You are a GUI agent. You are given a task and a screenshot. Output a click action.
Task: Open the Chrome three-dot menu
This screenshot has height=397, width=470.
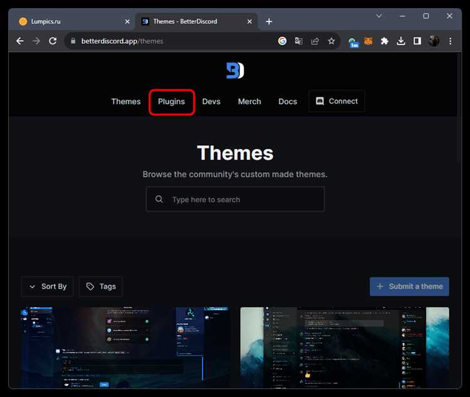450,41
